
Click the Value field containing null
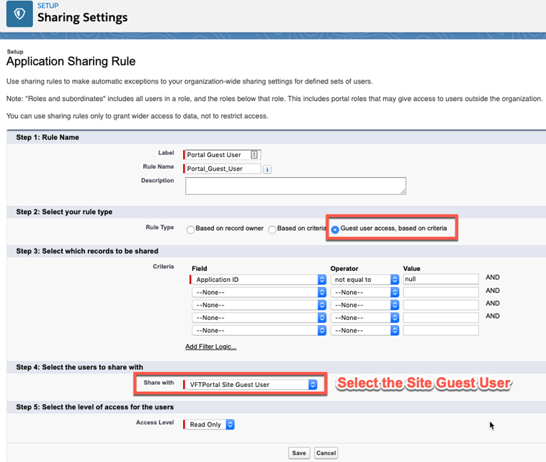441,279
